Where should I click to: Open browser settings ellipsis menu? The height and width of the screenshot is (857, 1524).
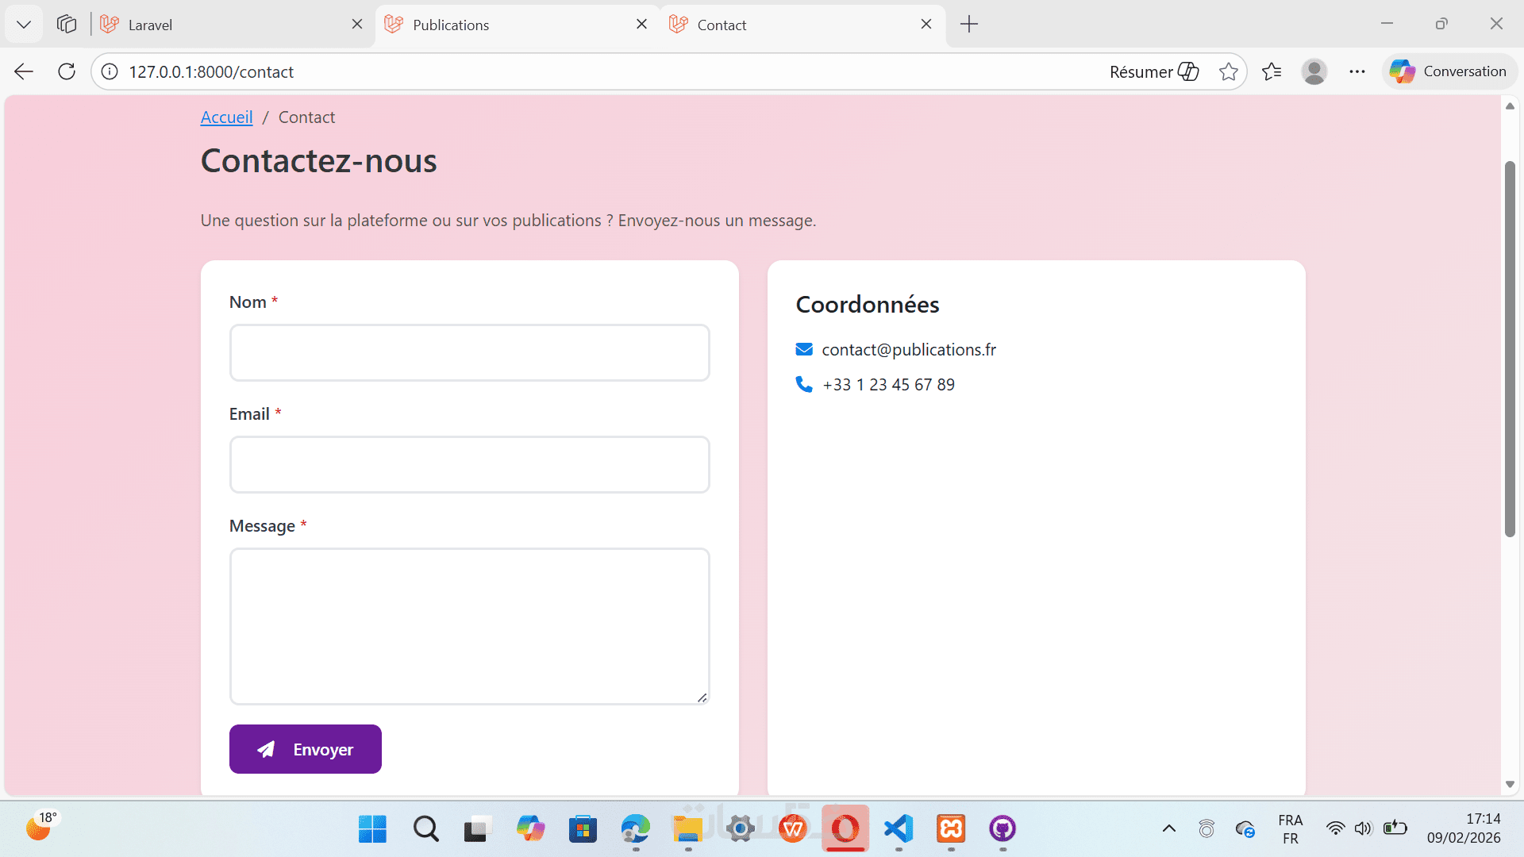click(x=1357, y=71)
